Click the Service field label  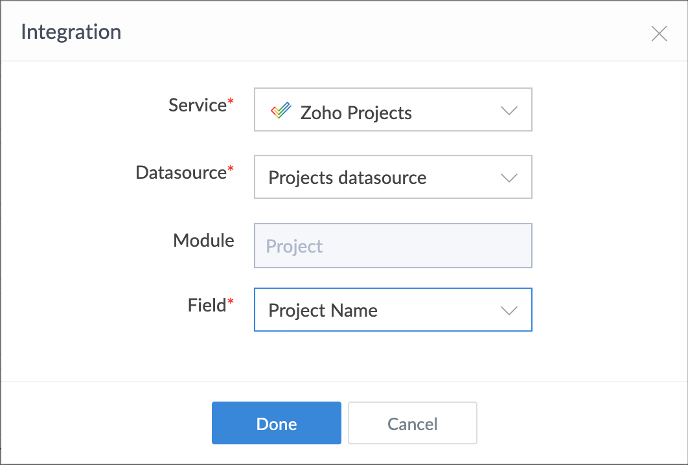[197, 106]
